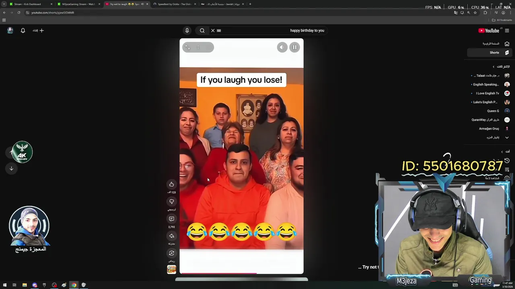
Task: Open the Chrome Extensions puzzle icon
Action: pyautogui.click(x=485, y=12)
